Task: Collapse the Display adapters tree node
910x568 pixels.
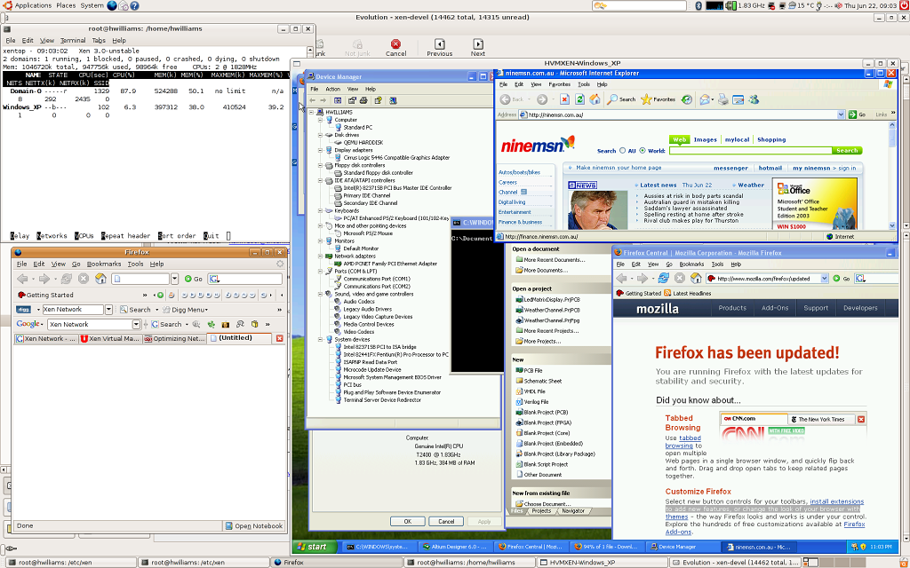Action: (x=320, y=150)
